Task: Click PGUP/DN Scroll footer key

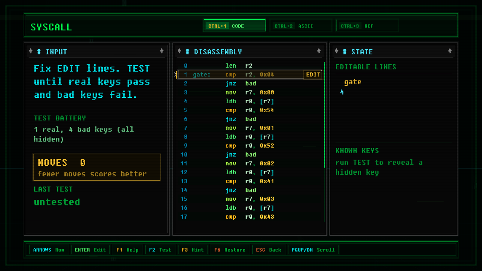Action: (313, 250)
